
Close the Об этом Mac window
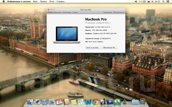tap(48, 10)
